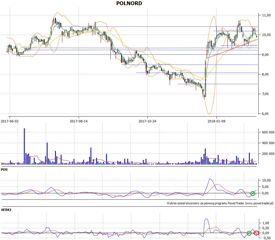Click the green circle signal on MTM2
The width and height of the screenshot is (275, 240).
click(x=249, y=233)
